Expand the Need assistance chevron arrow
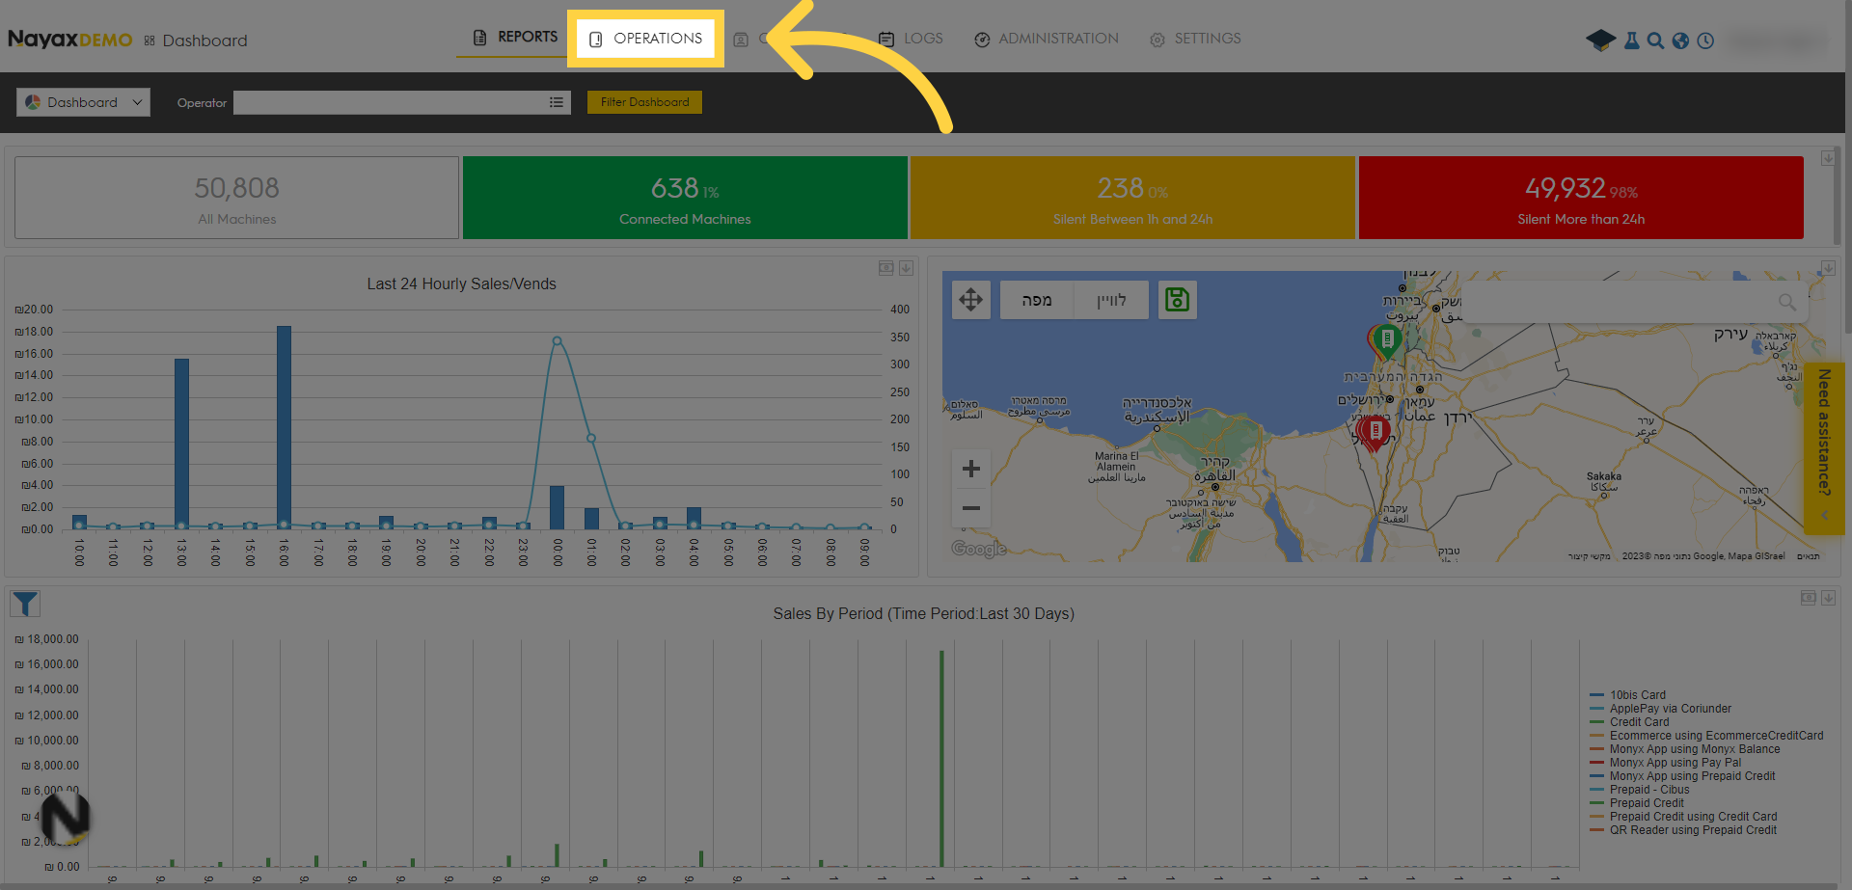This screenshot has width=1852, height=890. [1824, 516]
